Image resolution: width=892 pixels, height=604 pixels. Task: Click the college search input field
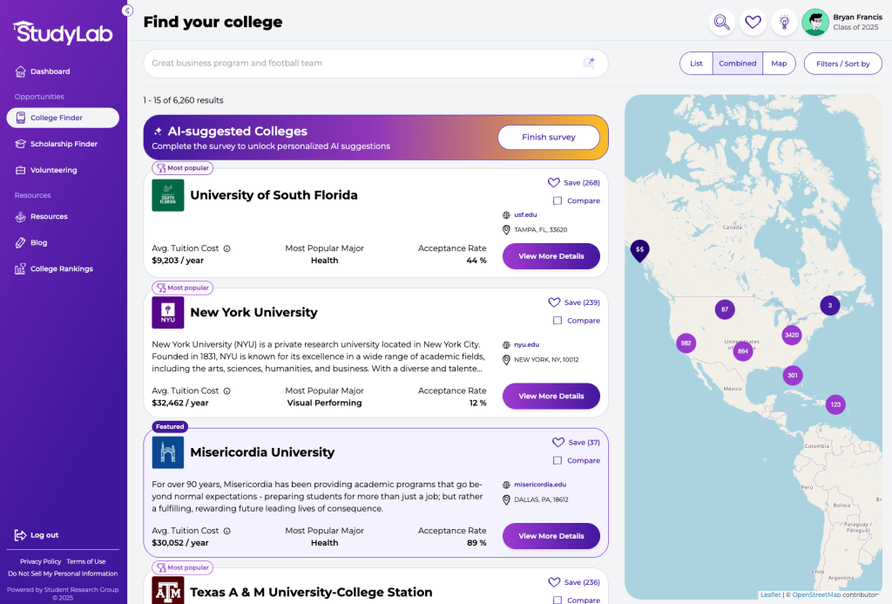coord(362,63)
